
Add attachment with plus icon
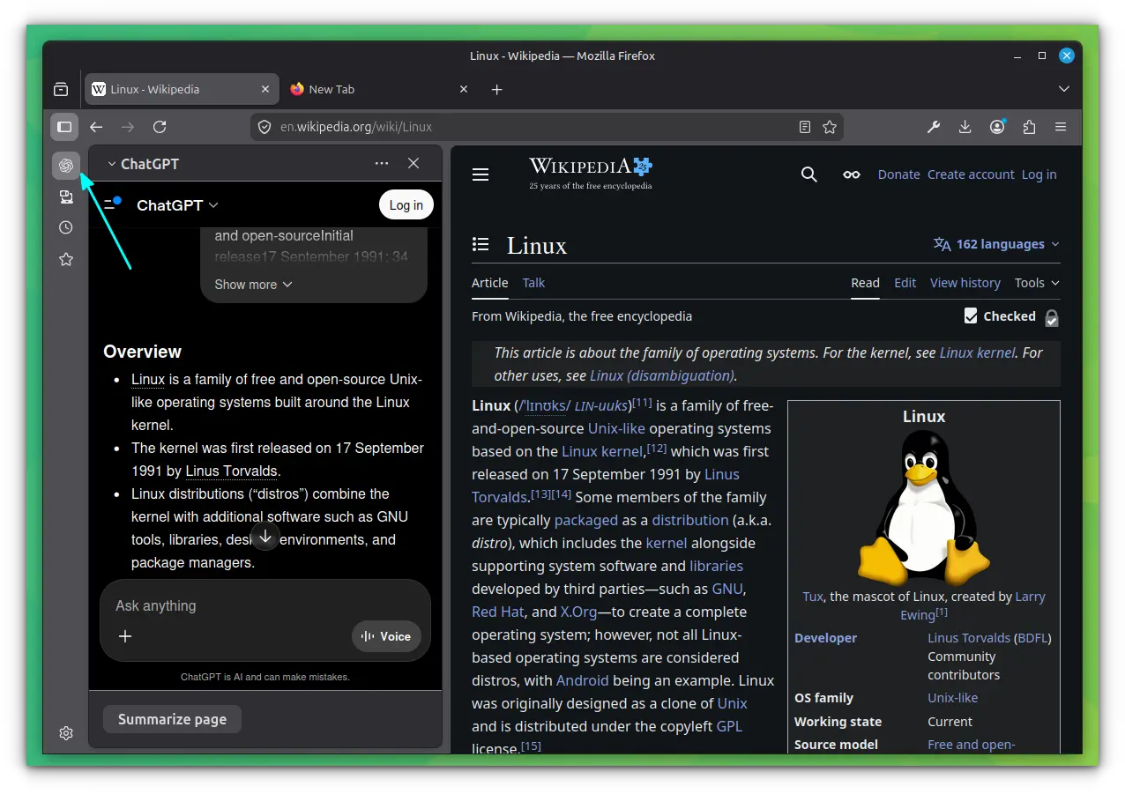pos(125,636)
